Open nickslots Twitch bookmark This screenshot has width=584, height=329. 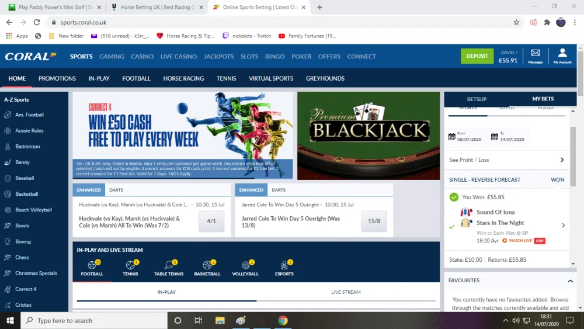(x=246, y=36)
